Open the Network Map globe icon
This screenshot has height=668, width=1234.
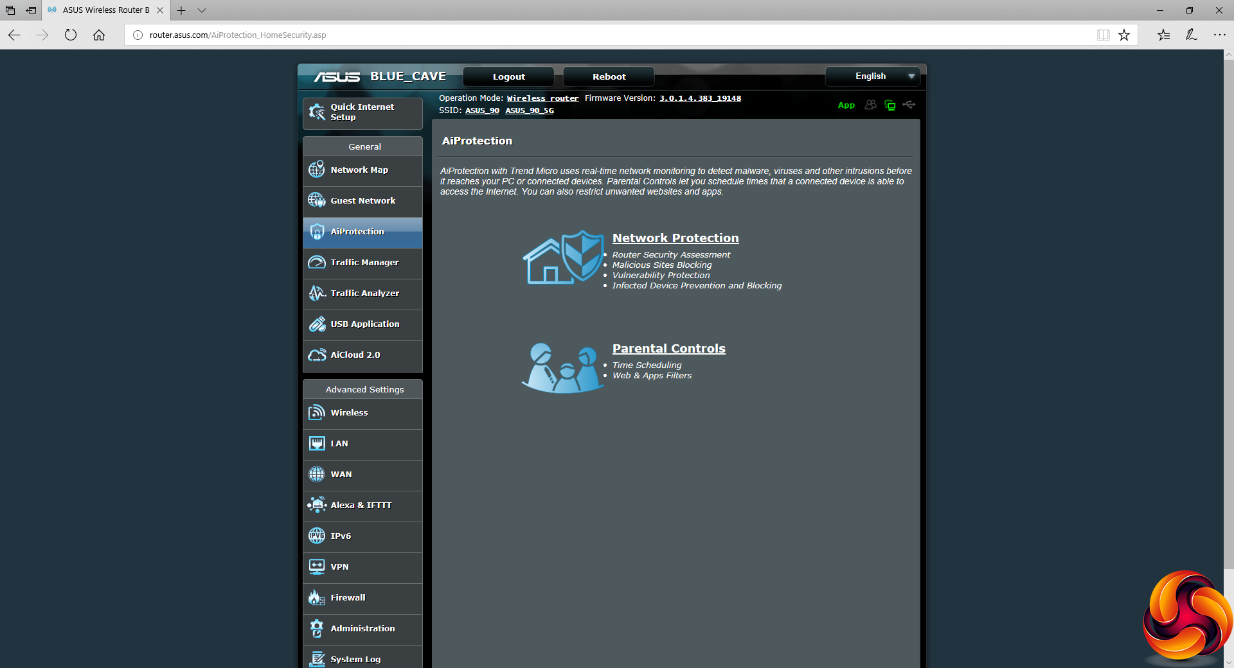pyautogui.click(x=317, y=170)
